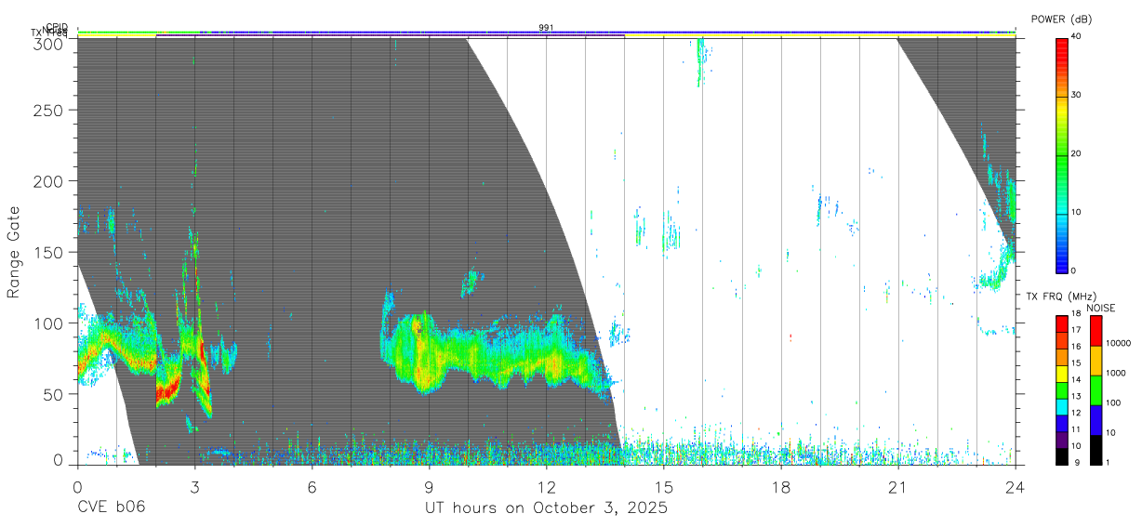Select the green swatch in NOISE legend

click(x=1096, y=390)
